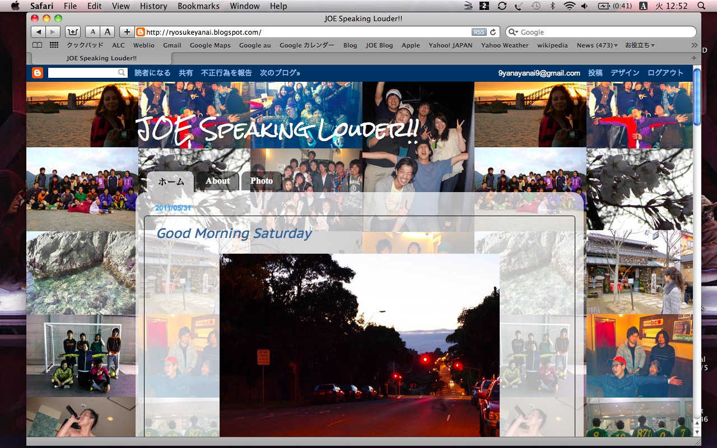Open the Safari application menu
Viewport: 717px width, 448px height.
[41, 6]
